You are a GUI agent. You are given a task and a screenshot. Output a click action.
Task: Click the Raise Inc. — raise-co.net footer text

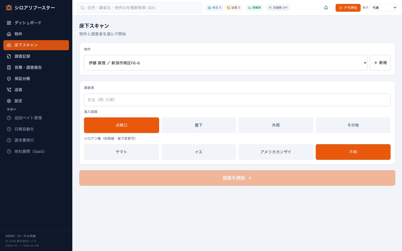coord(22,246)
